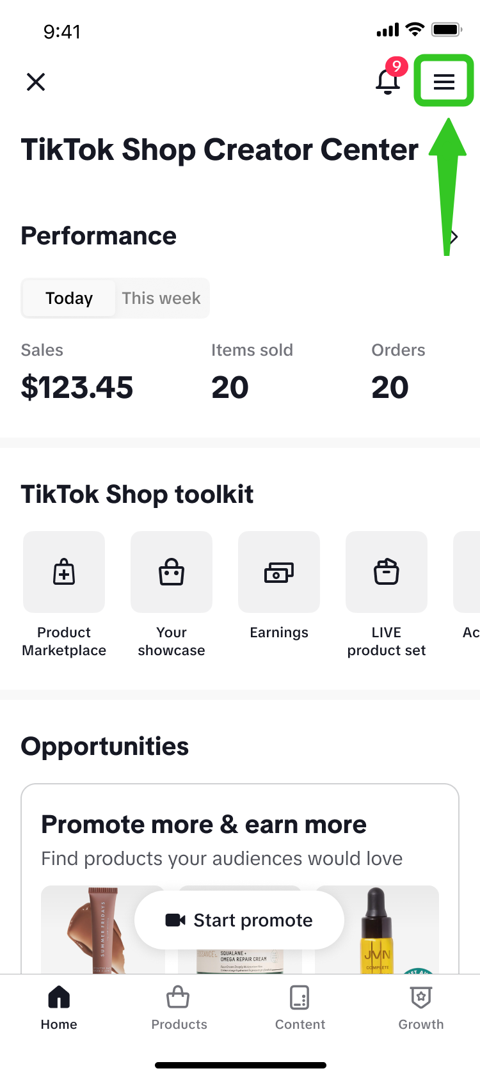Tap the Promote more & earn more heading

click(x=204, y=825)
